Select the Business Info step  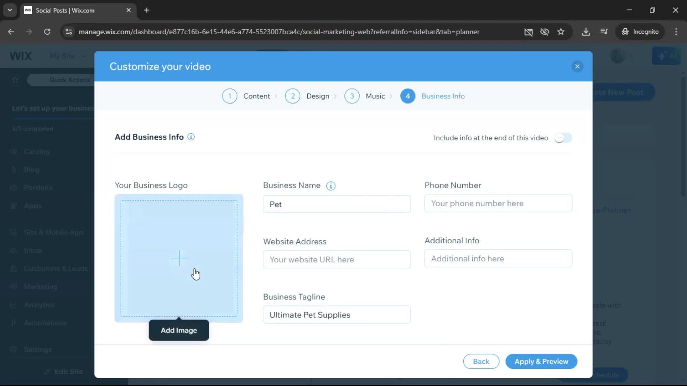coord(443,96)
